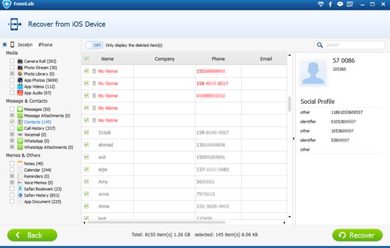The width and height of the screenshot is (390, 248).
Task: Select the deleted contact with phone starting 158
Action: click(185, 84)
